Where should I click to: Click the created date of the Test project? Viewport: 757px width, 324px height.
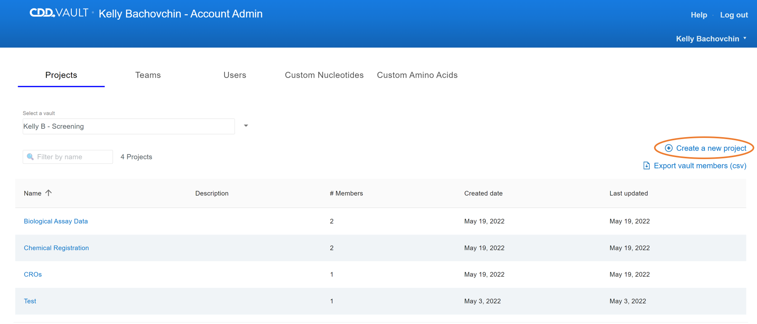pos(483,301)
